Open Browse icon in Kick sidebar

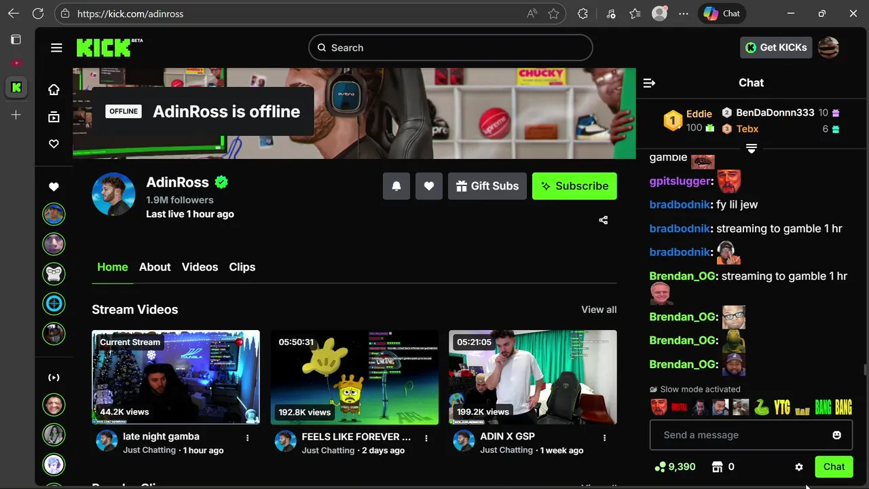[x=54, y=117]
